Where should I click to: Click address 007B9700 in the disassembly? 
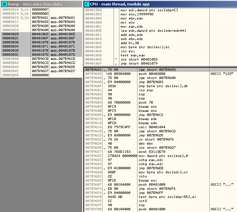point(94,209)
